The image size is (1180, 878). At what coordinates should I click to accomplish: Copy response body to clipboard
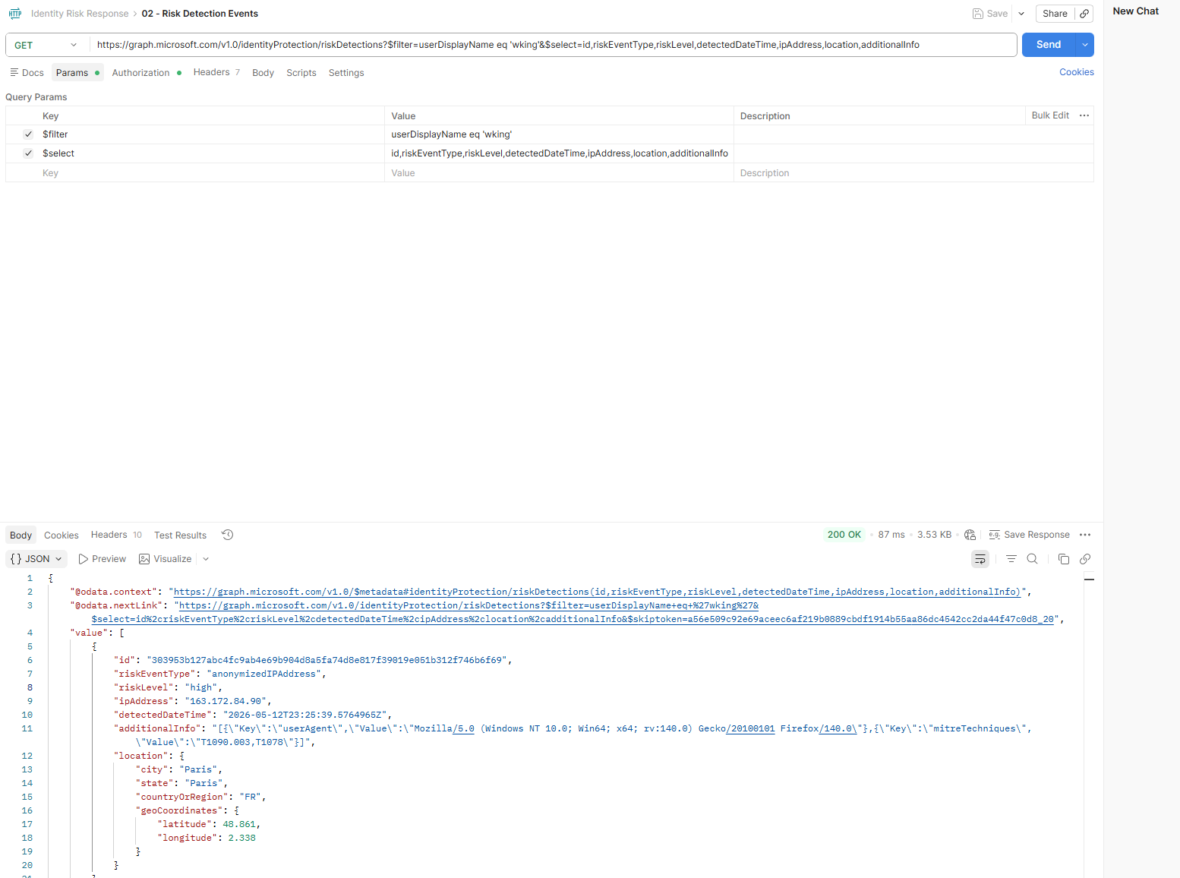pos(1064,559)
